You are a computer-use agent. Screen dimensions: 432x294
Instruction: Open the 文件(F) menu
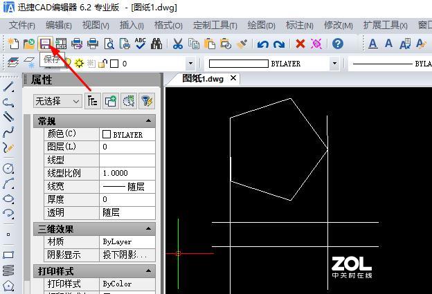21,26
